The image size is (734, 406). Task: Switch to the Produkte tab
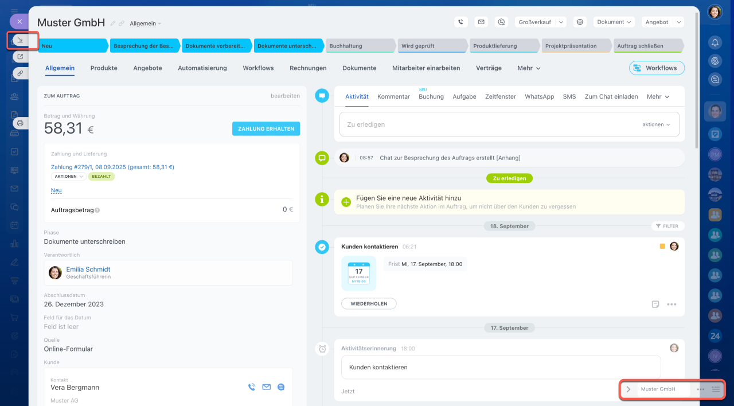pos(104,68)
